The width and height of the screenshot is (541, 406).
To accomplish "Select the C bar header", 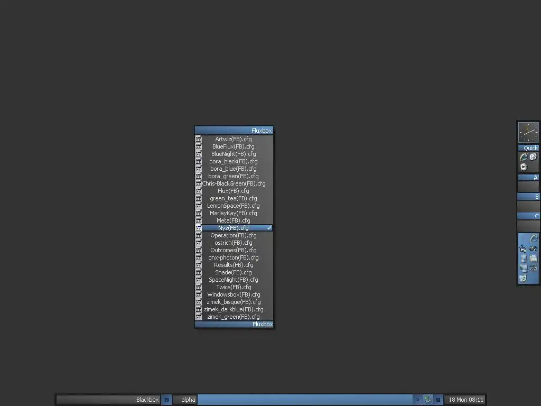I will 528,216.
